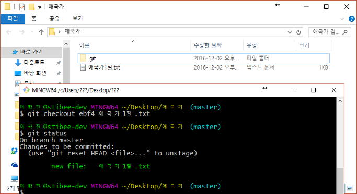357x194 pixels.
Task: Open 다운로드 in the navigation pane
Action: click(x=34, y=62)
